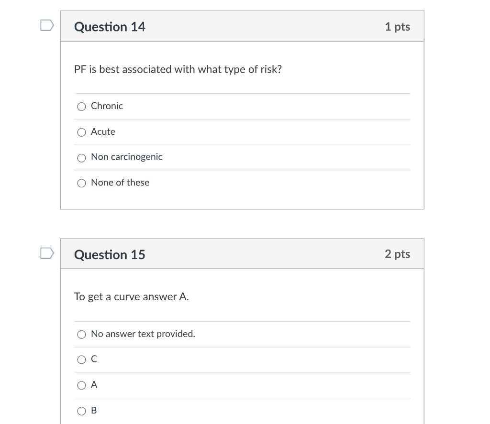This screenshot has height=424, width=490.
Task: Click the '1 pts' label
Action: coord(397,27)
